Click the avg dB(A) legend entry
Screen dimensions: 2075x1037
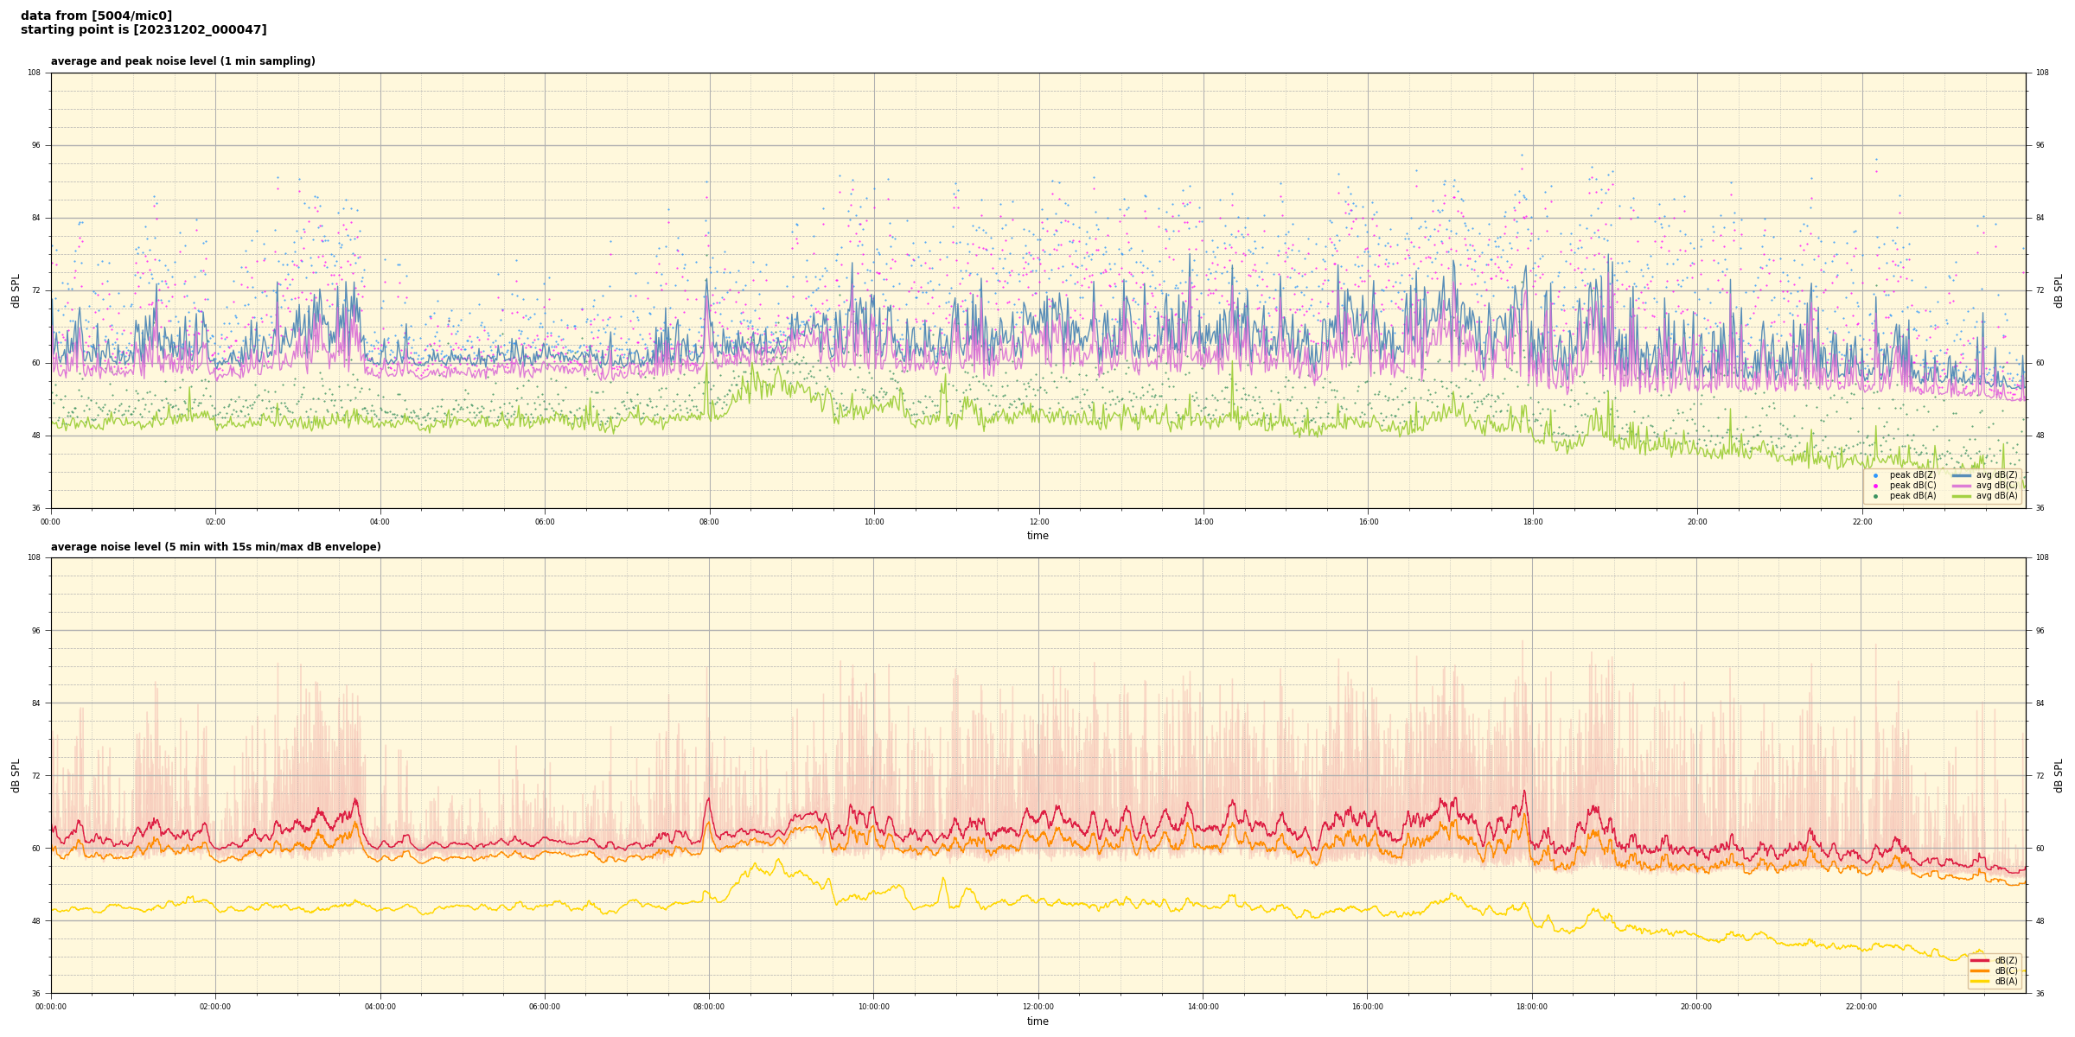(1995, 496)
